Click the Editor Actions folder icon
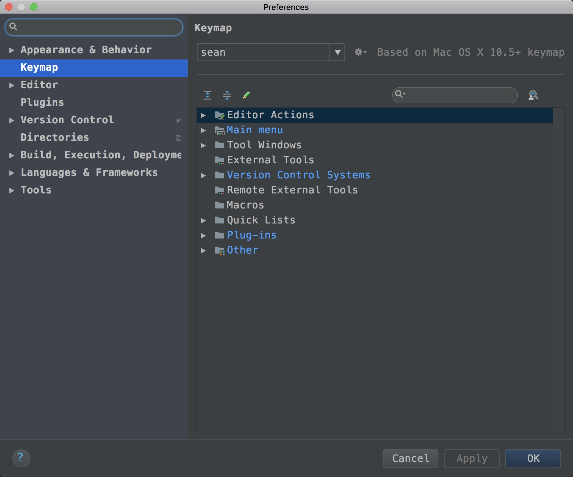 220,115
